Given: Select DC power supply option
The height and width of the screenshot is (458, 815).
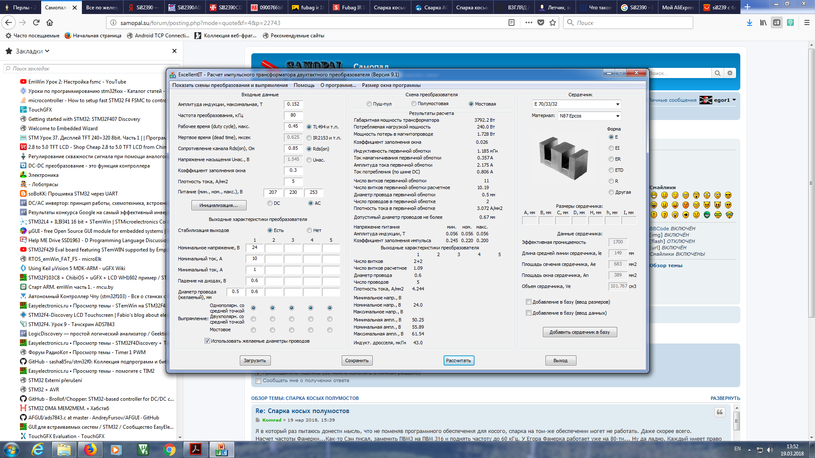Looking at the screenshot, I should [270, 203].
